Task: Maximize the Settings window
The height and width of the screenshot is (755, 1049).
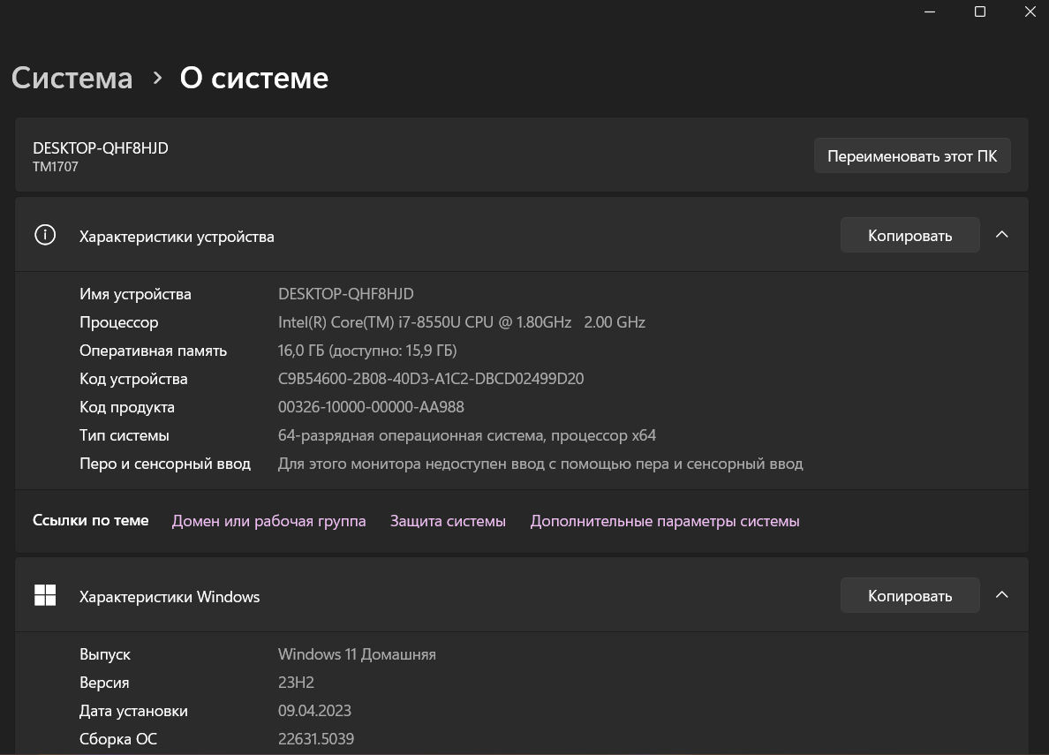Action: [980, 11]
